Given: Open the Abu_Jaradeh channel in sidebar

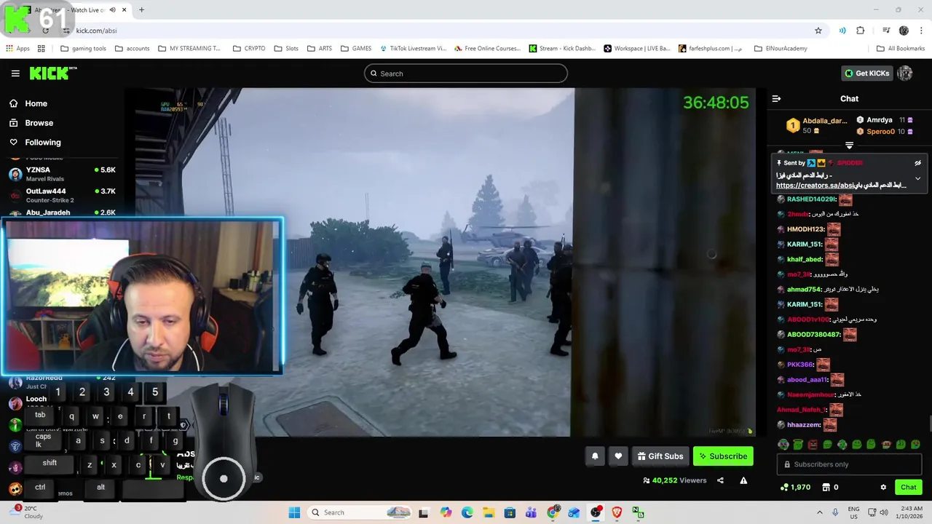Looking at the screenshot, I should tap(62, 213).
